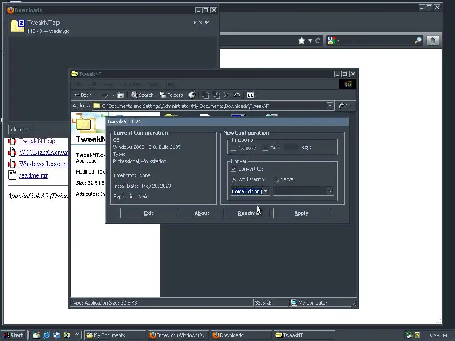Click the Delete X toolbar icon
This screenshot has height=341, width=455.
[x=226, y=95]
